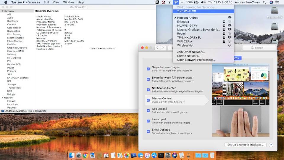Open Photos app from the Dock
The height and width of the screenshot is (160, 284).
point(127,155)
